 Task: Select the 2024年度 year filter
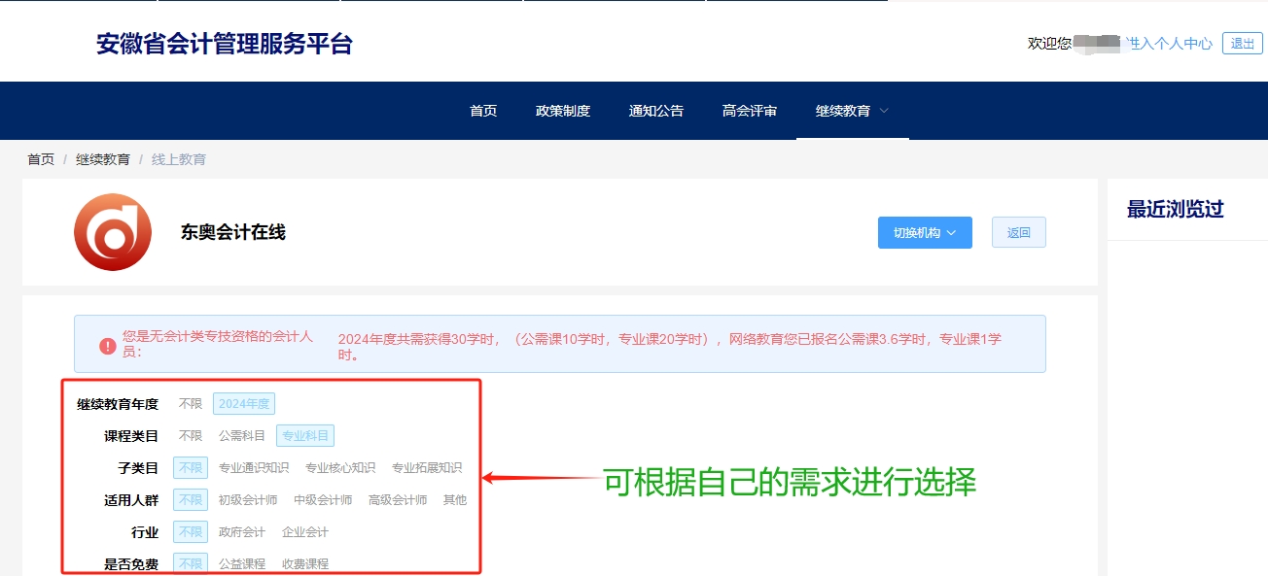[242, 403]
